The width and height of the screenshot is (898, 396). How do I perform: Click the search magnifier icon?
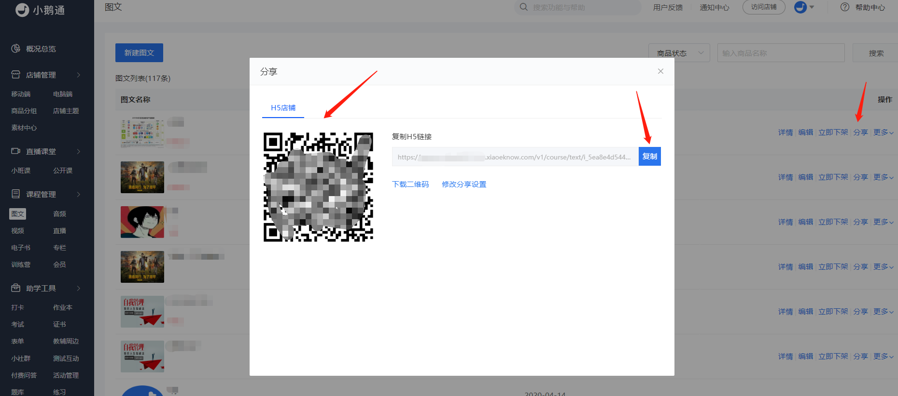point(524,7)
